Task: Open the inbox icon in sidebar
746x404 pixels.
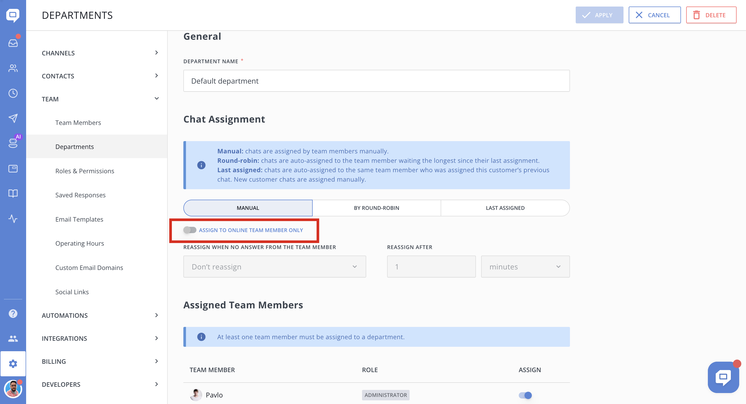Action: (x=13, y=43)
